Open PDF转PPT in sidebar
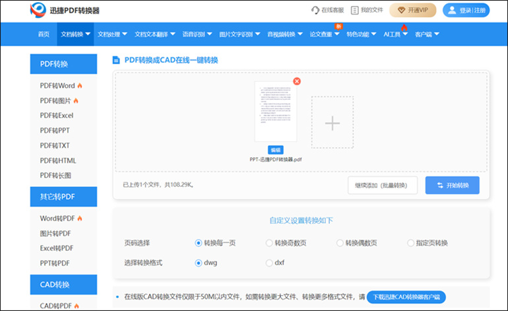The height and width of the screenshot is (311, 508). 55,130
